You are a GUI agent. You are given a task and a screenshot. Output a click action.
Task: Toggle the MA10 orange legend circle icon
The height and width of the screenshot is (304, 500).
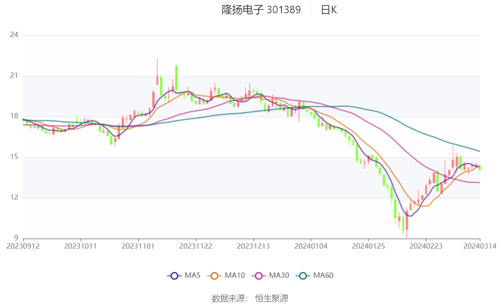click(x=214, y=276)
